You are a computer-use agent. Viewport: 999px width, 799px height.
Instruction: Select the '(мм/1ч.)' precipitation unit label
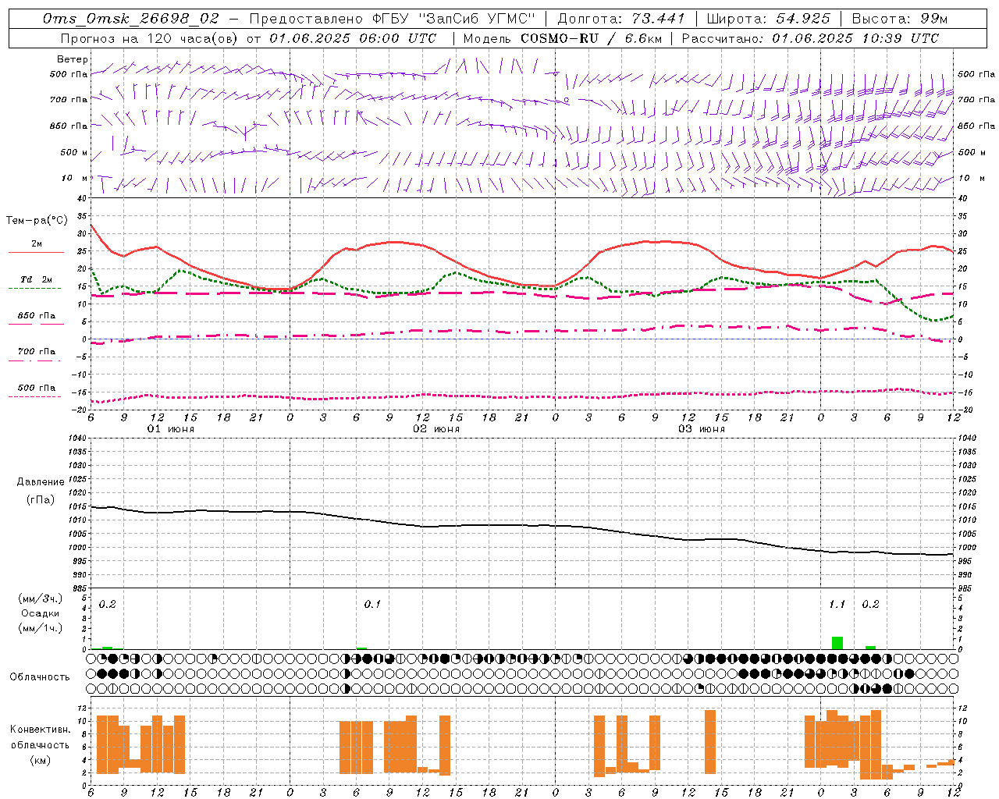point(40,628)
